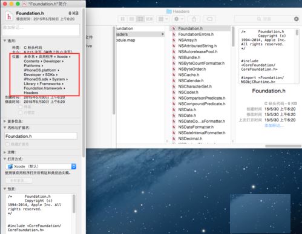Toggle the locked checkbox in General

pyautogui.click(x=21, y=112)
